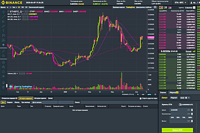Screen dimensions: 200x133
Task: Open the technical index button
Action: [x=36, y=7]
